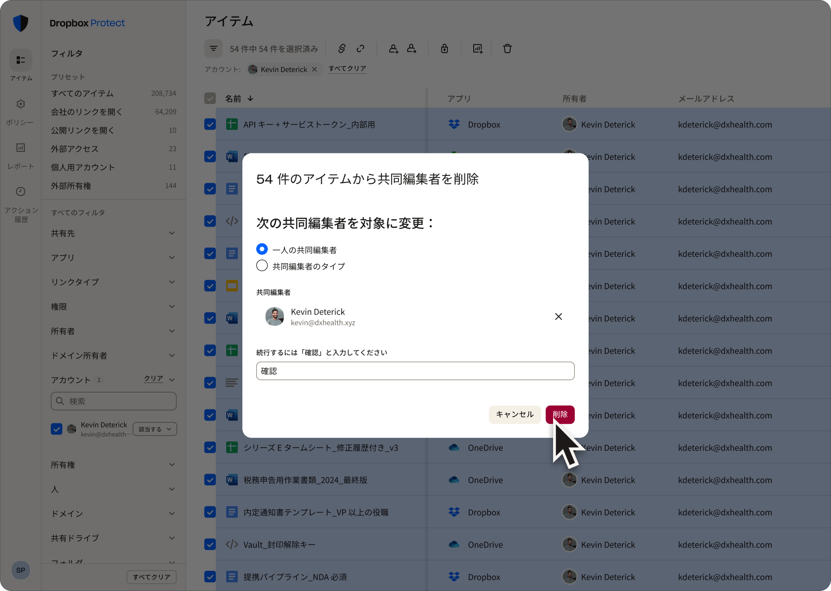Remove the Kevin Deterick account filter chip

(314, 69)
